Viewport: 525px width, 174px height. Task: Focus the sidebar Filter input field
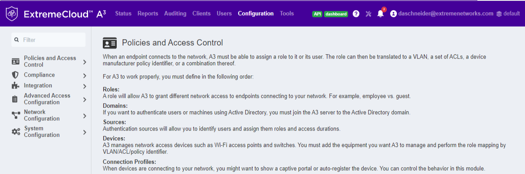(48, 40)
